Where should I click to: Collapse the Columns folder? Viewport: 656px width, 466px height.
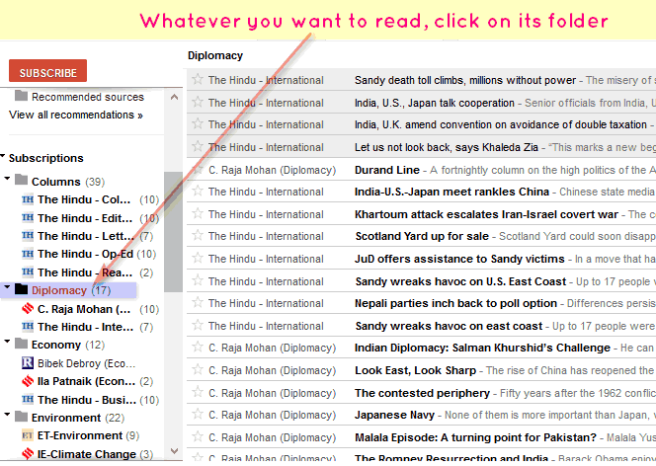tap(7, 179)
